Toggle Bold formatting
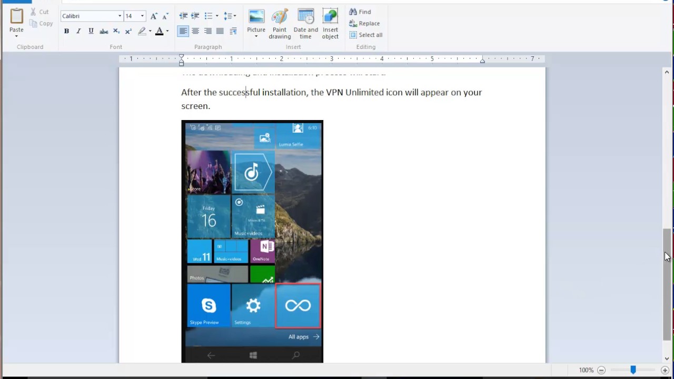 click(x=66, y=31)
